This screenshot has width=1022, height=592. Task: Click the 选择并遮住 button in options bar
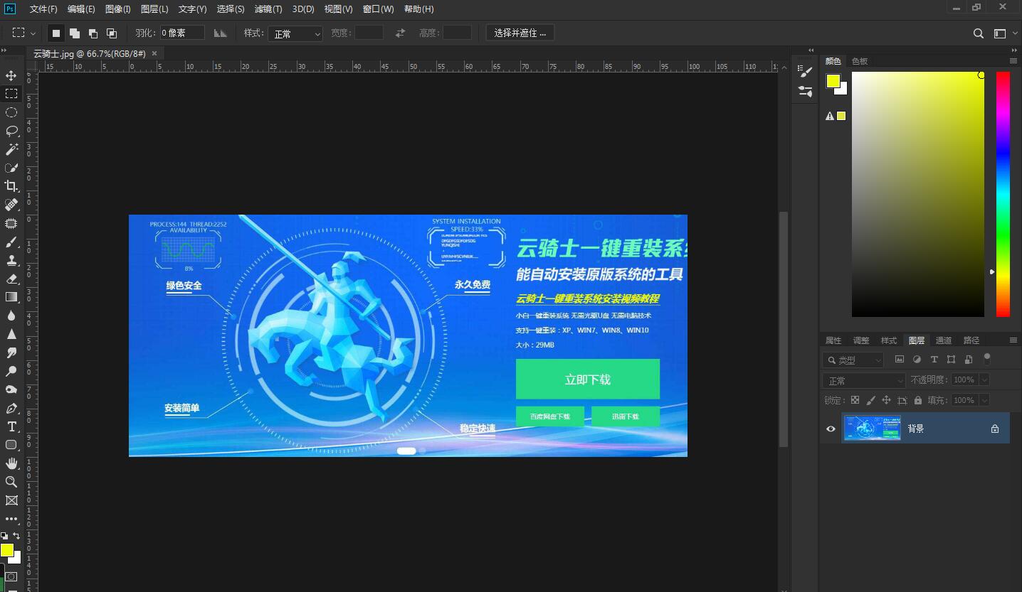tap(520, 32)
